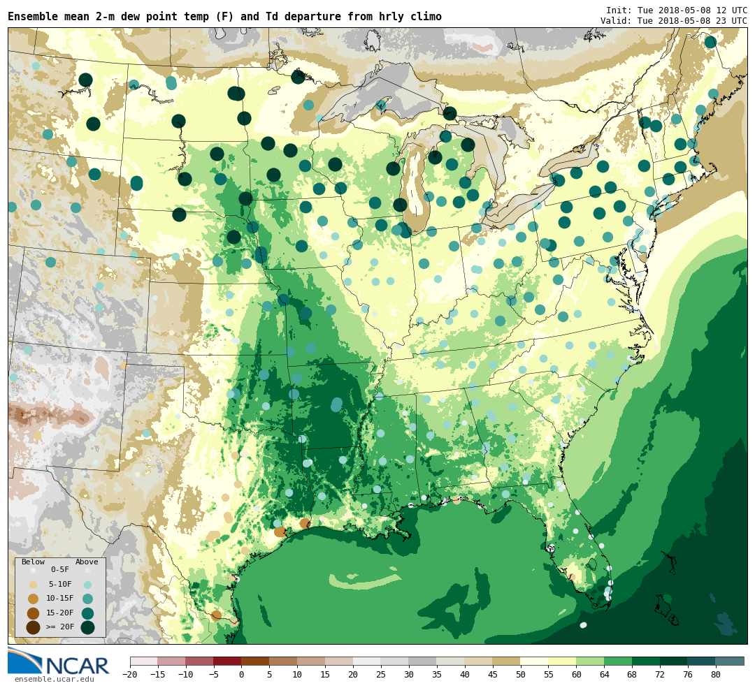This screenshot has height=688, width=755.
Task: Click the '72' colorbar tick label
Action: 661,675
